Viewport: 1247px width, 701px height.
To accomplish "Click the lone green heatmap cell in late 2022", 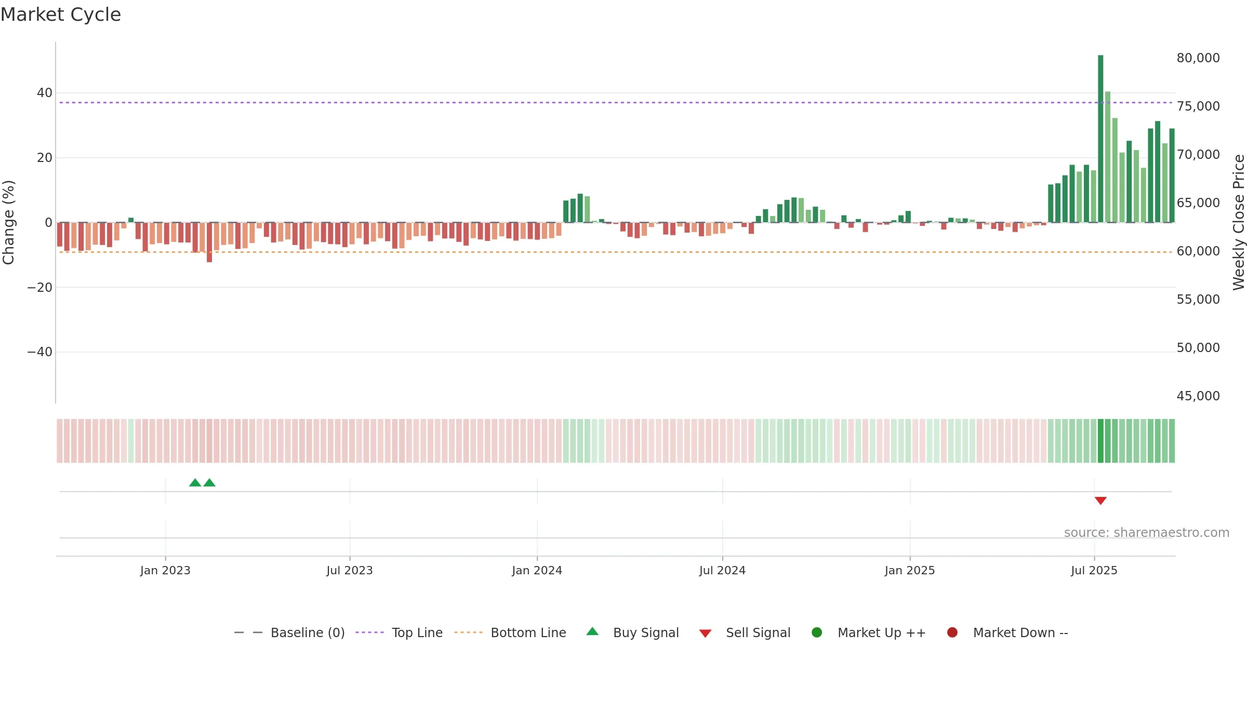I will [x=131, y=441].
